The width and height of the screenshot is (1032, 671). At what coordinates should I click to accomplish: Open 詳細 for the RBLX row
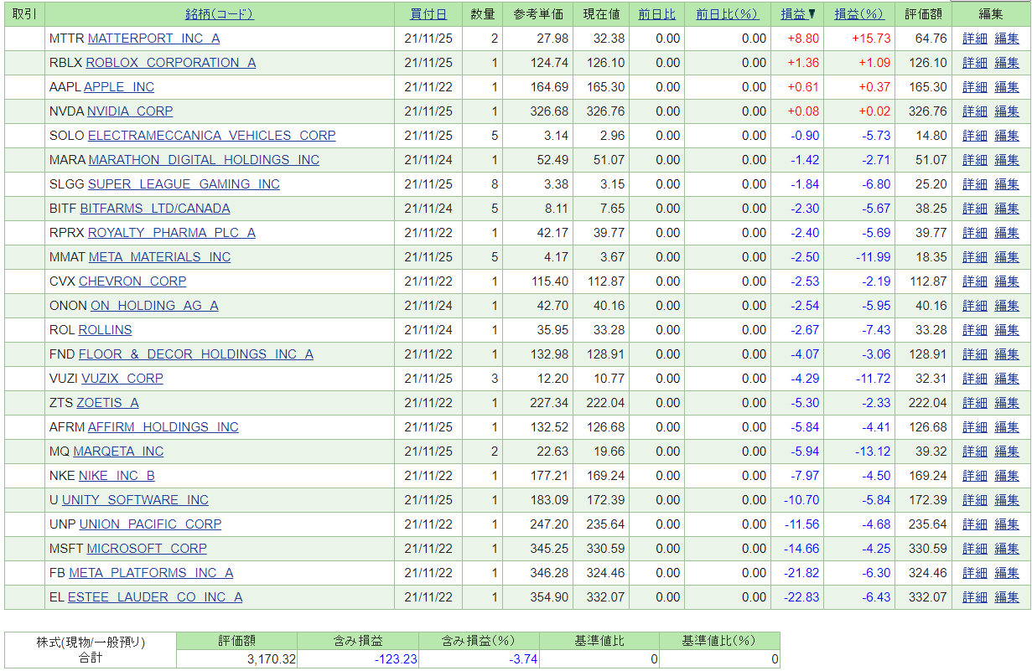tap(975, 63)
